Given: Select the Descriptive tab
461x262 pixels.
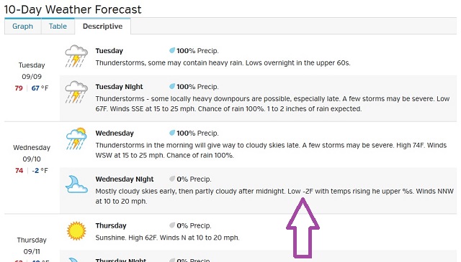Looking at the screenshot, I should [x=102, y=27].
